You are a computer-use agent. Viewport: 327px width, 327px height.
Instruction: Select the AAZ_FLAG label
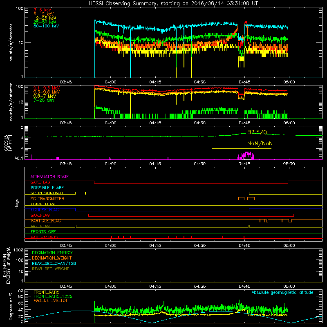point(40,226)
